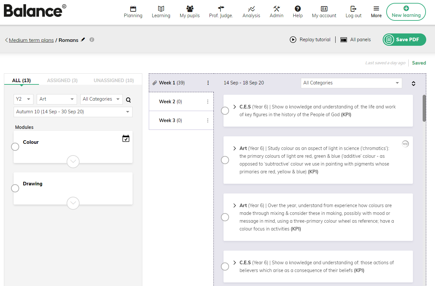Open the Week 2 three-dot menu
This screenshot has width=435, height=286.
point(208,102)
